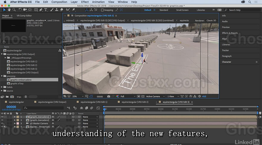Select the Clone Stamp tool

57,10
